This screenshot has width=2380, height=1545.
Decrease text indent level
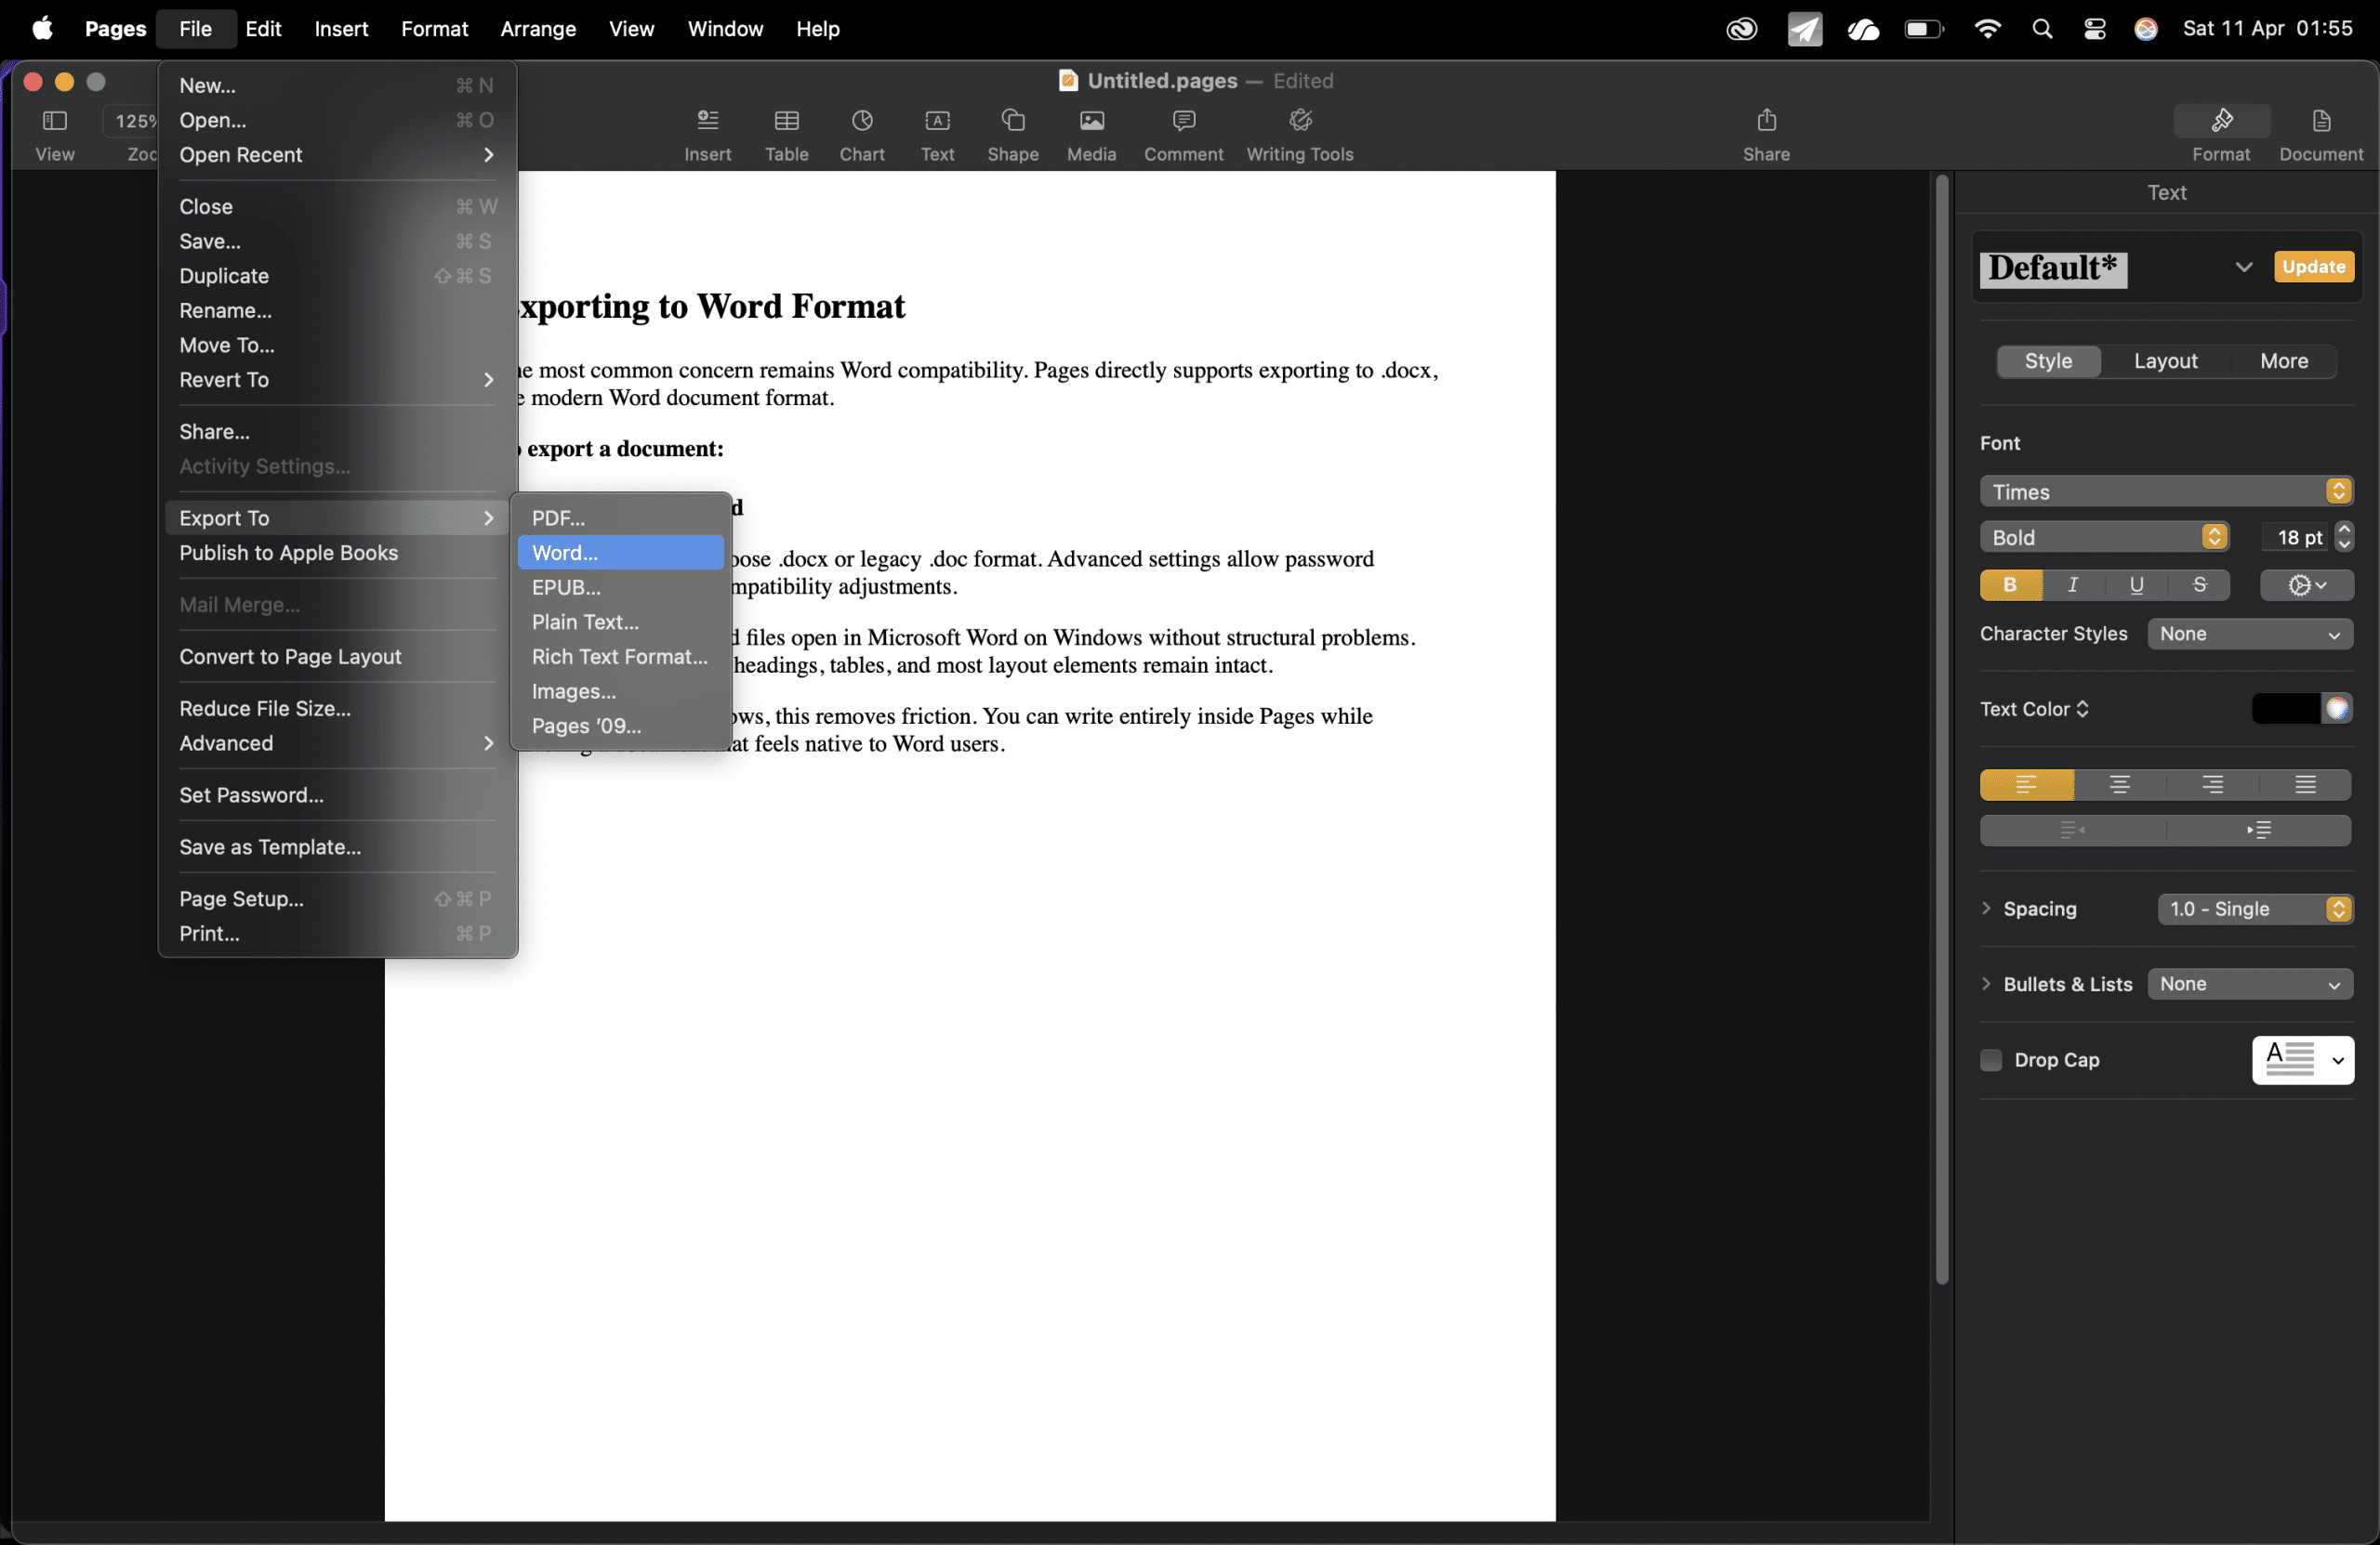[x=2072, y=830]
